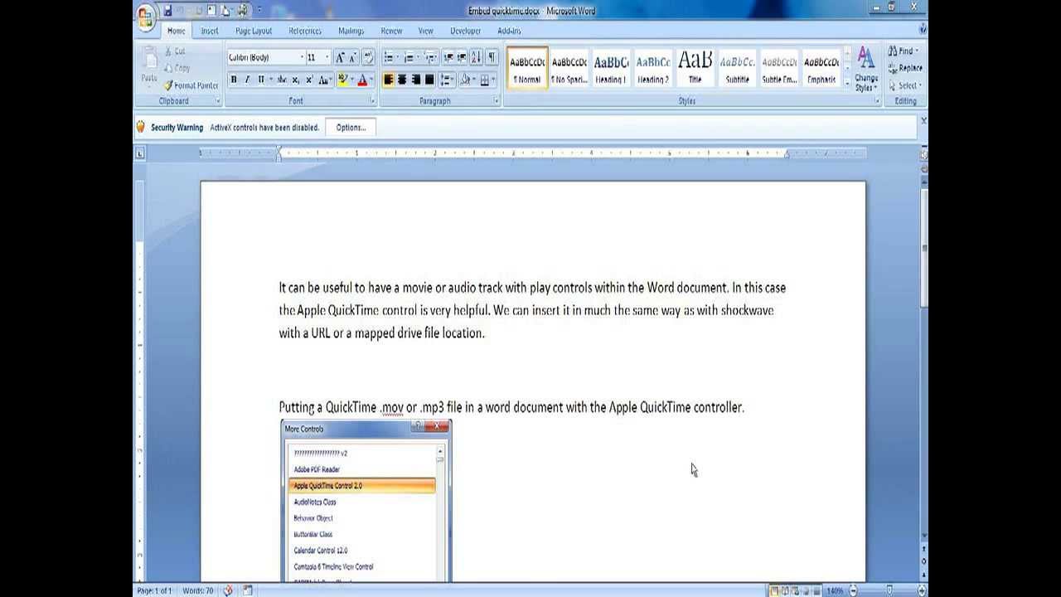Go to the Review tab
Viewport: 1061px width, 597px height.
(x=391, y=31)
